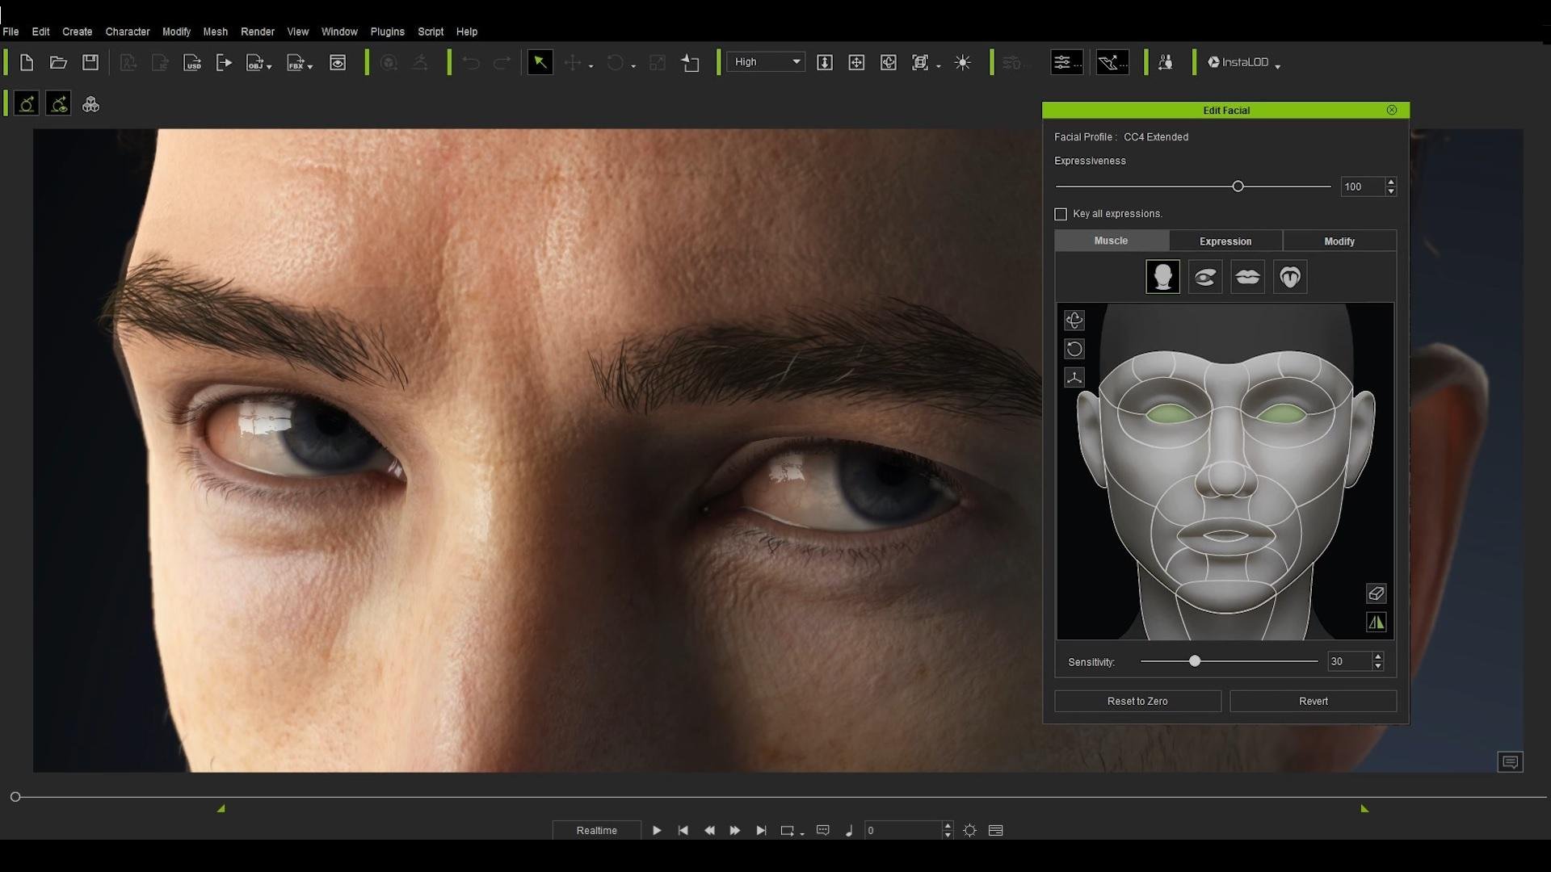Open the High quality dropdown
Viewport: 1551px width, 872px height.
pyautogui.click(x=766, y=62)
